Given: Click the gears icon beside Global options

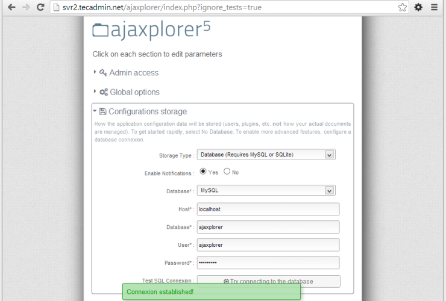Looking at the screenshot, I should (104, 92).
